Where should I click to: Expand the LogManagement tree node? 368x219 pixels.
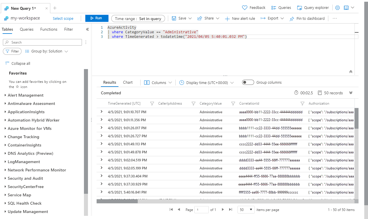click(5, 162)
